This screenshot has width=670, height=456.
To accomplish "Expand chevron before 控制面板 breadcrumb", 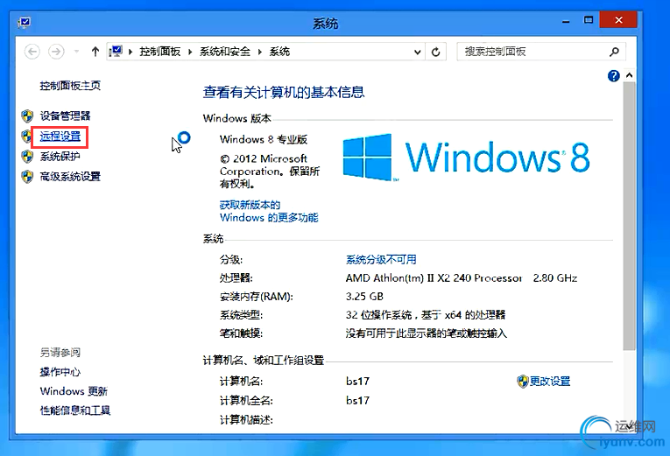I will click(x=130, y=53).
